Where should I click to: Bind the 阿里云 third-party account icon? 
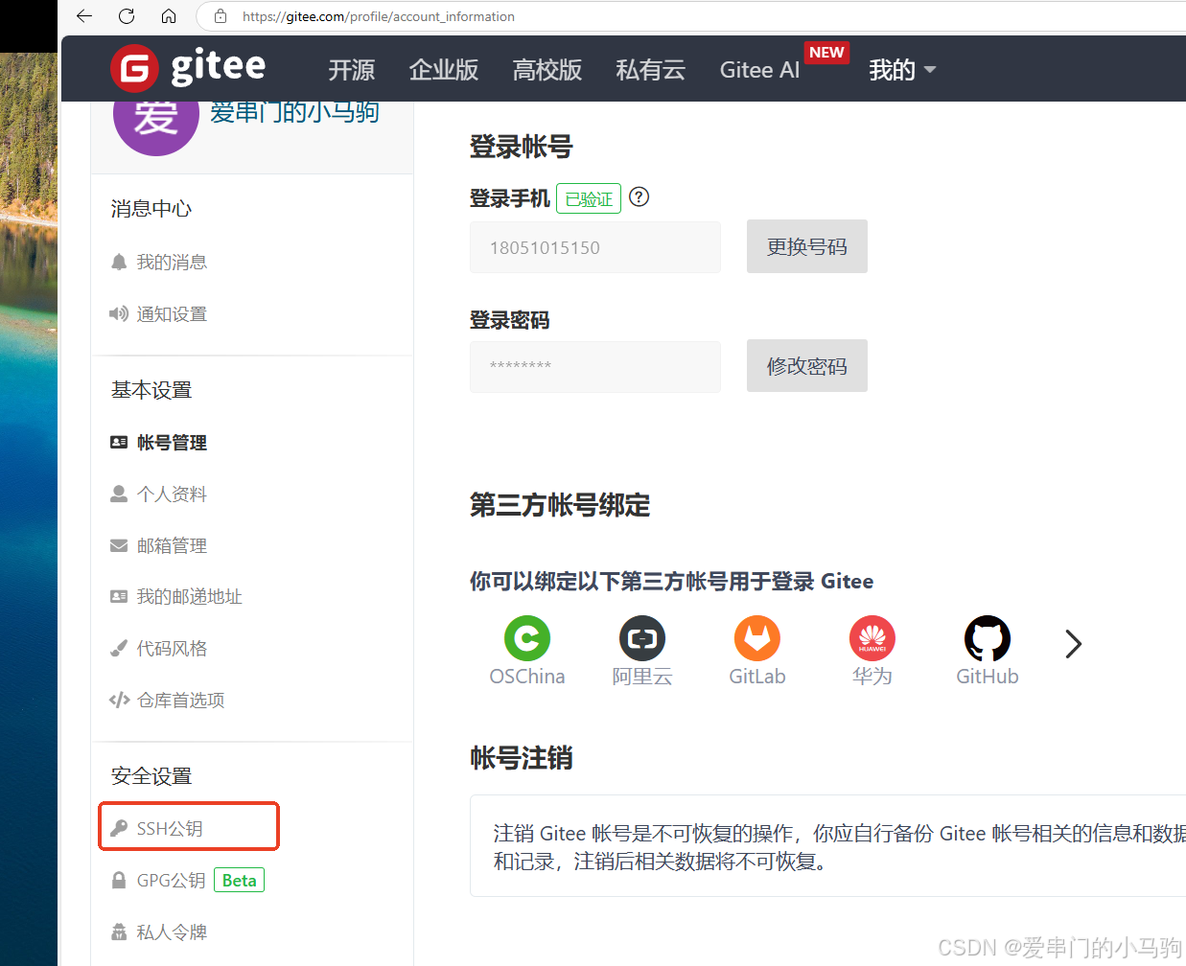coord(642,638)
